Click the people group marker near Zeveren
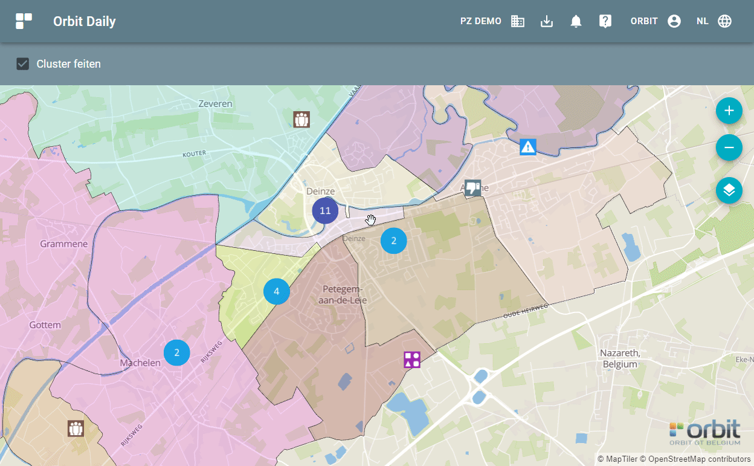 301,119
